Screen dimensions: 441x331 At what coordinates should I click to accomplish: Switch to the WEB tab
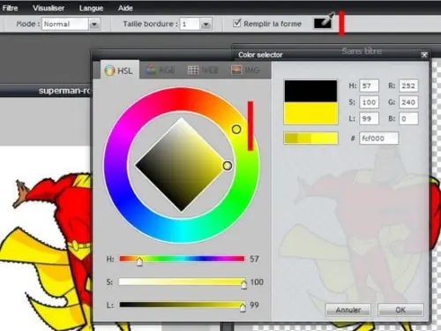[203, 70]
